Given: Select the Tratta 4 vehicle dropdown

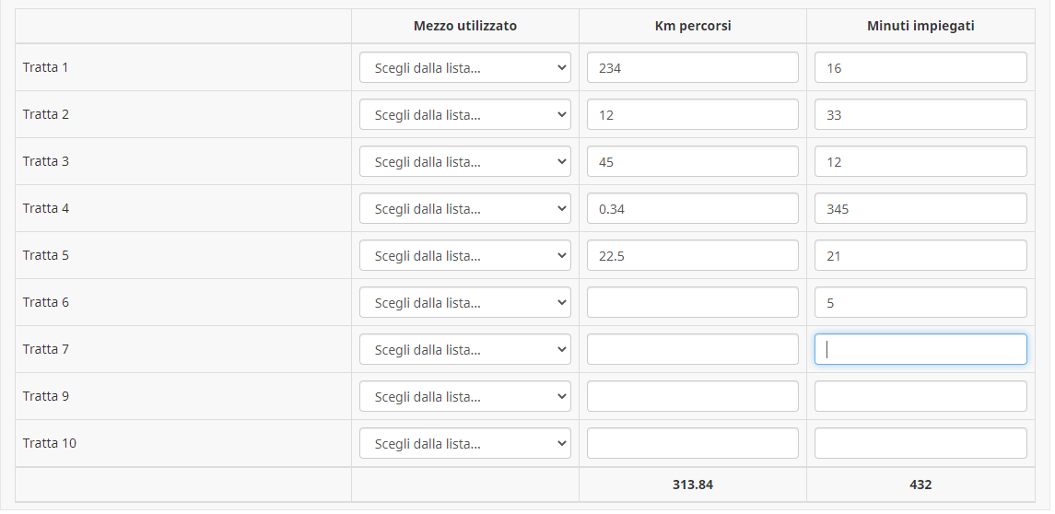Looking at the screenshot, I should (464, 208).
